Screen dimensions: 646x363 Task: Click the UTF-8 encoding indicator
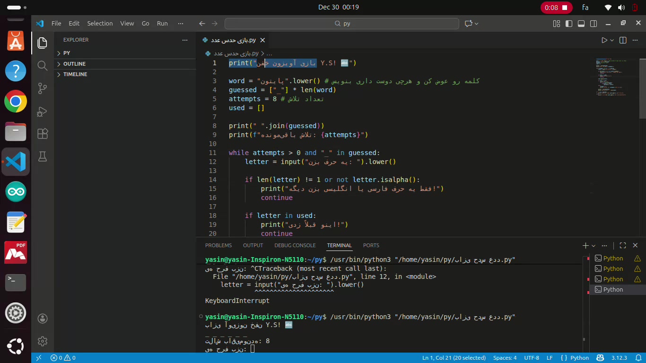point(531,358)
